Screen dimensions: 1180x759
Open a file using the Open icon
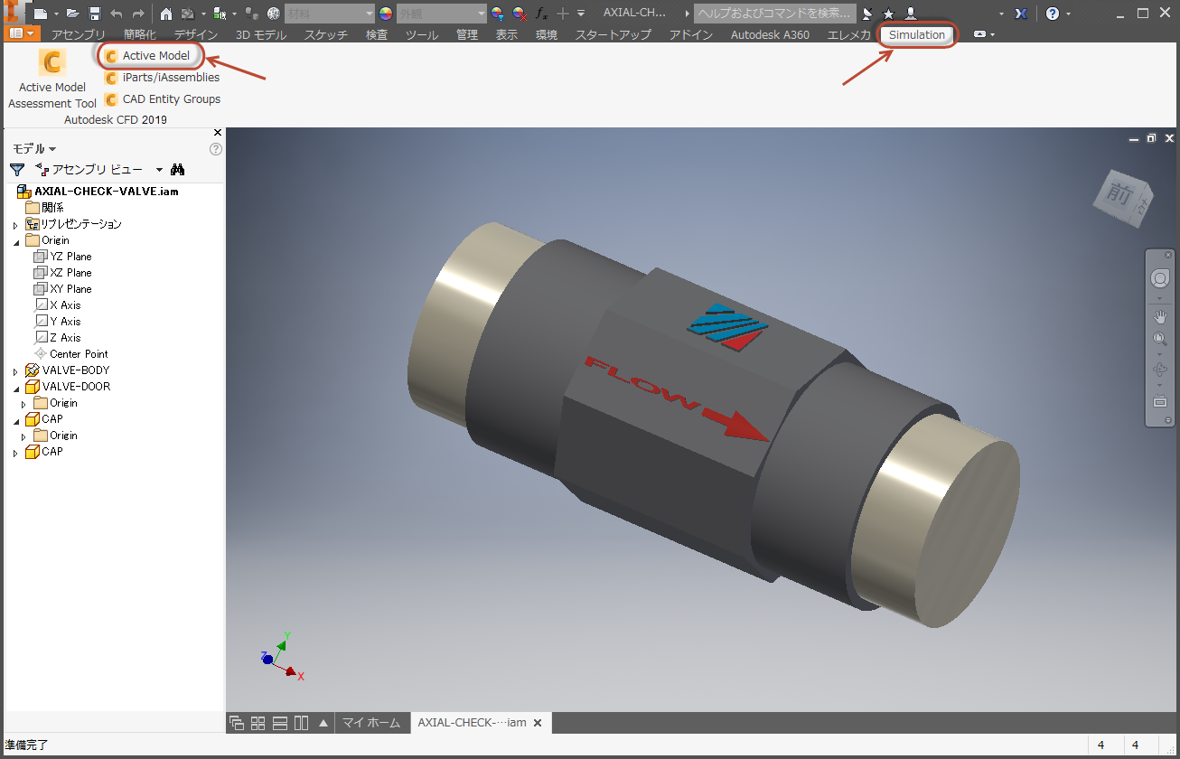(x=72, y=13)
